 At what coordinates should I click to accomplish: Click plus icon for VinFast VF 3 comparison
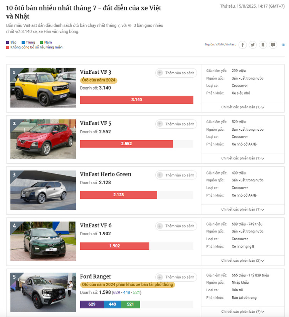160,73
